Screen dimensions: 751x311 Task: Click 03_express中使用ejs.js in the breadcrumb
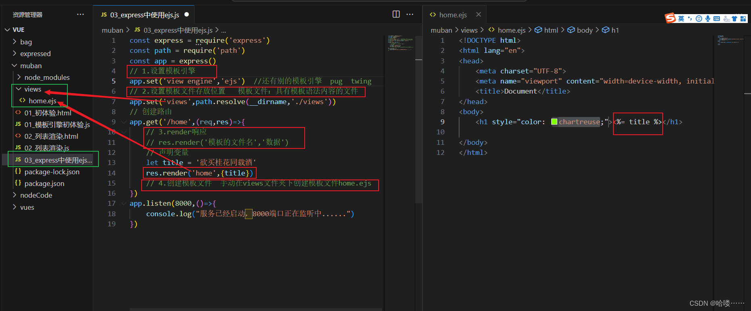[178, 30]
